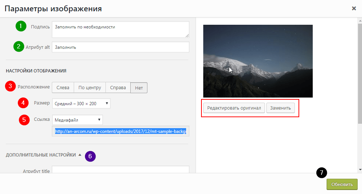Close the image parameters dialog
The height and width of the screenshot is (194, 362).
pyautogui.click(x=354, y=8)
